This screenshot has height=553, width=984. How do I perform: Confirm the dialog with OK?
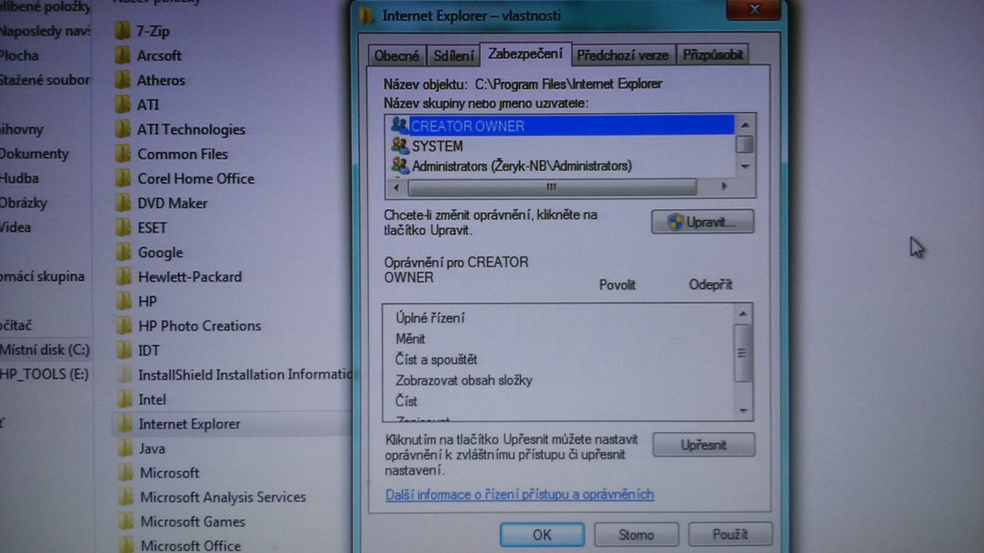542,535
